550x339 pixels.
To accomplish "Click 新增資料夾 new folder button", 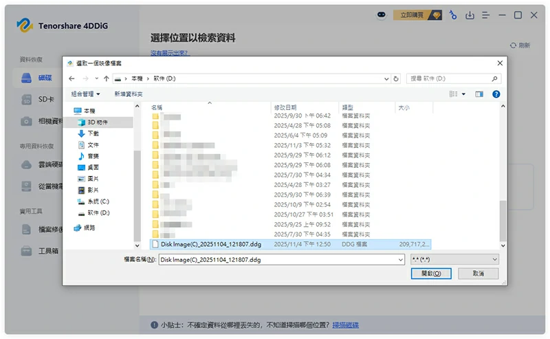I will click(x=129, y=94).
